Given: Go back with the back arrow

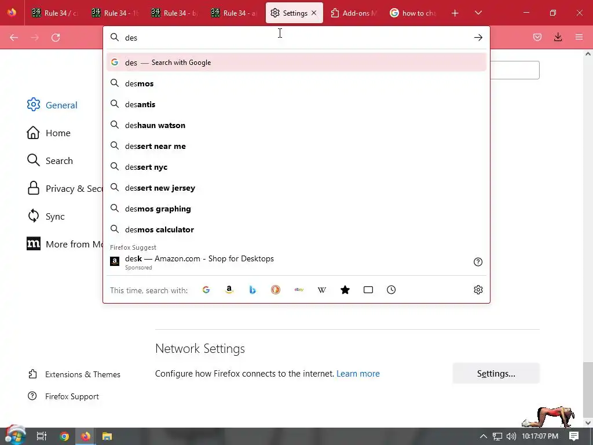Looking at the screenshot, I should tap(14, 38).
